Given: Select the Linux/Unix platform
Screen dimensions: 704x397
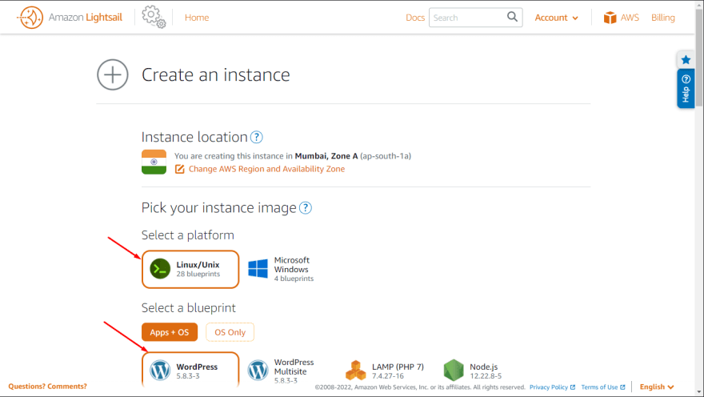Looking at the screenshot, I should (190, 270).
